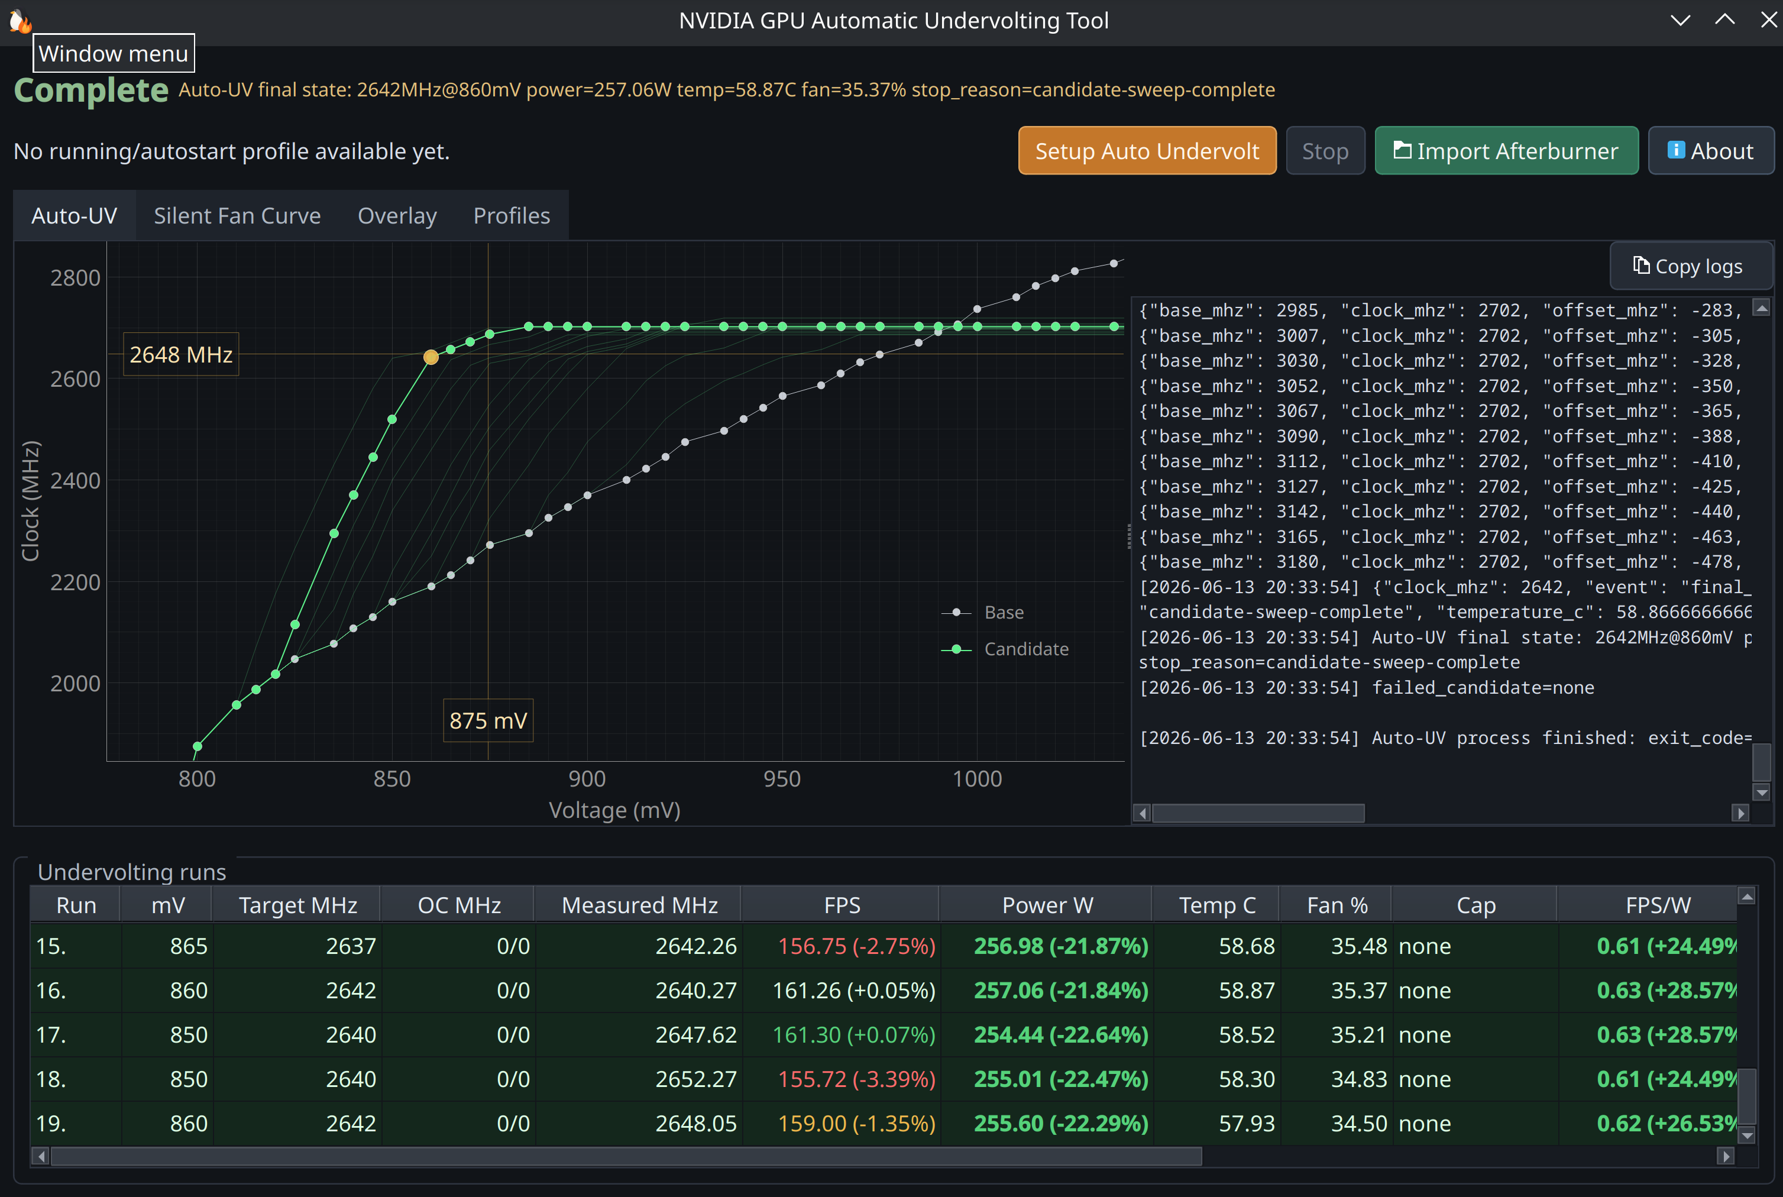
Task: Click the OC MHz column header
Action: (459, 905)
